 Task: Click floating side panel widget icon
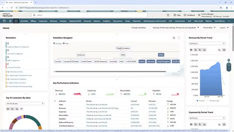pyautogui.click(x=229, y=67)
